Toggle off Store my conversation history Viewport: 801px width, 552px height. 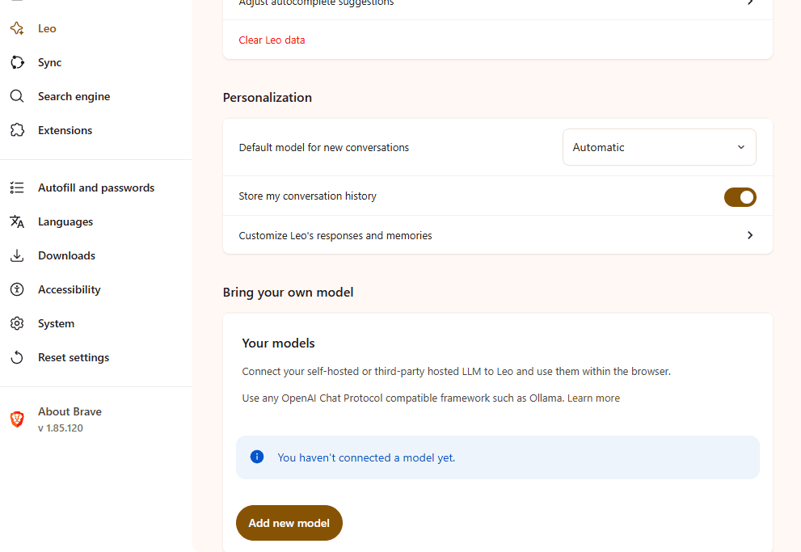pos(740,196)
